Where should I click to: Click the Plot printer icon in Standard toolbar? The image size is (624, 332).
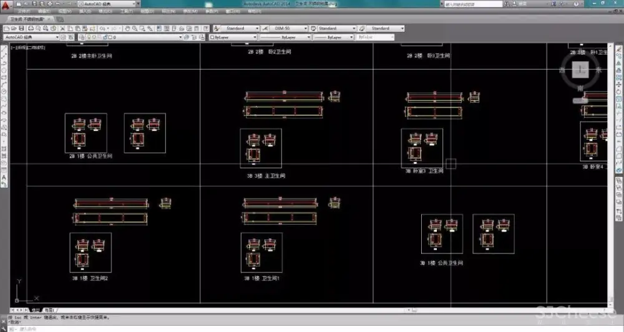pyautogui.click(x=31, y=29)
